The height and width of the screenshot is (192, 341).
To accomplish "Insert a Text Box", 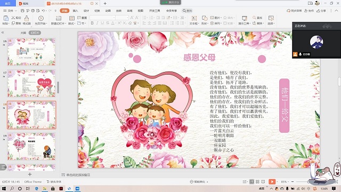I will coord(194,20).
